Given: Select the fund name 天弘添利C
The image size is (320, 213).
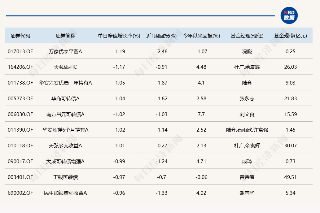Looking at the screenshot, I should point(65,67).
